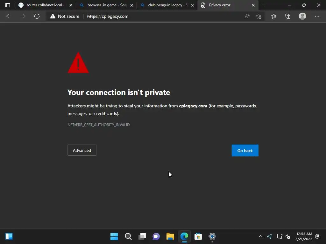Open File Explorer from the taskbar
Viewport: 326px width, 244px height.
click(x=170, y=236)
